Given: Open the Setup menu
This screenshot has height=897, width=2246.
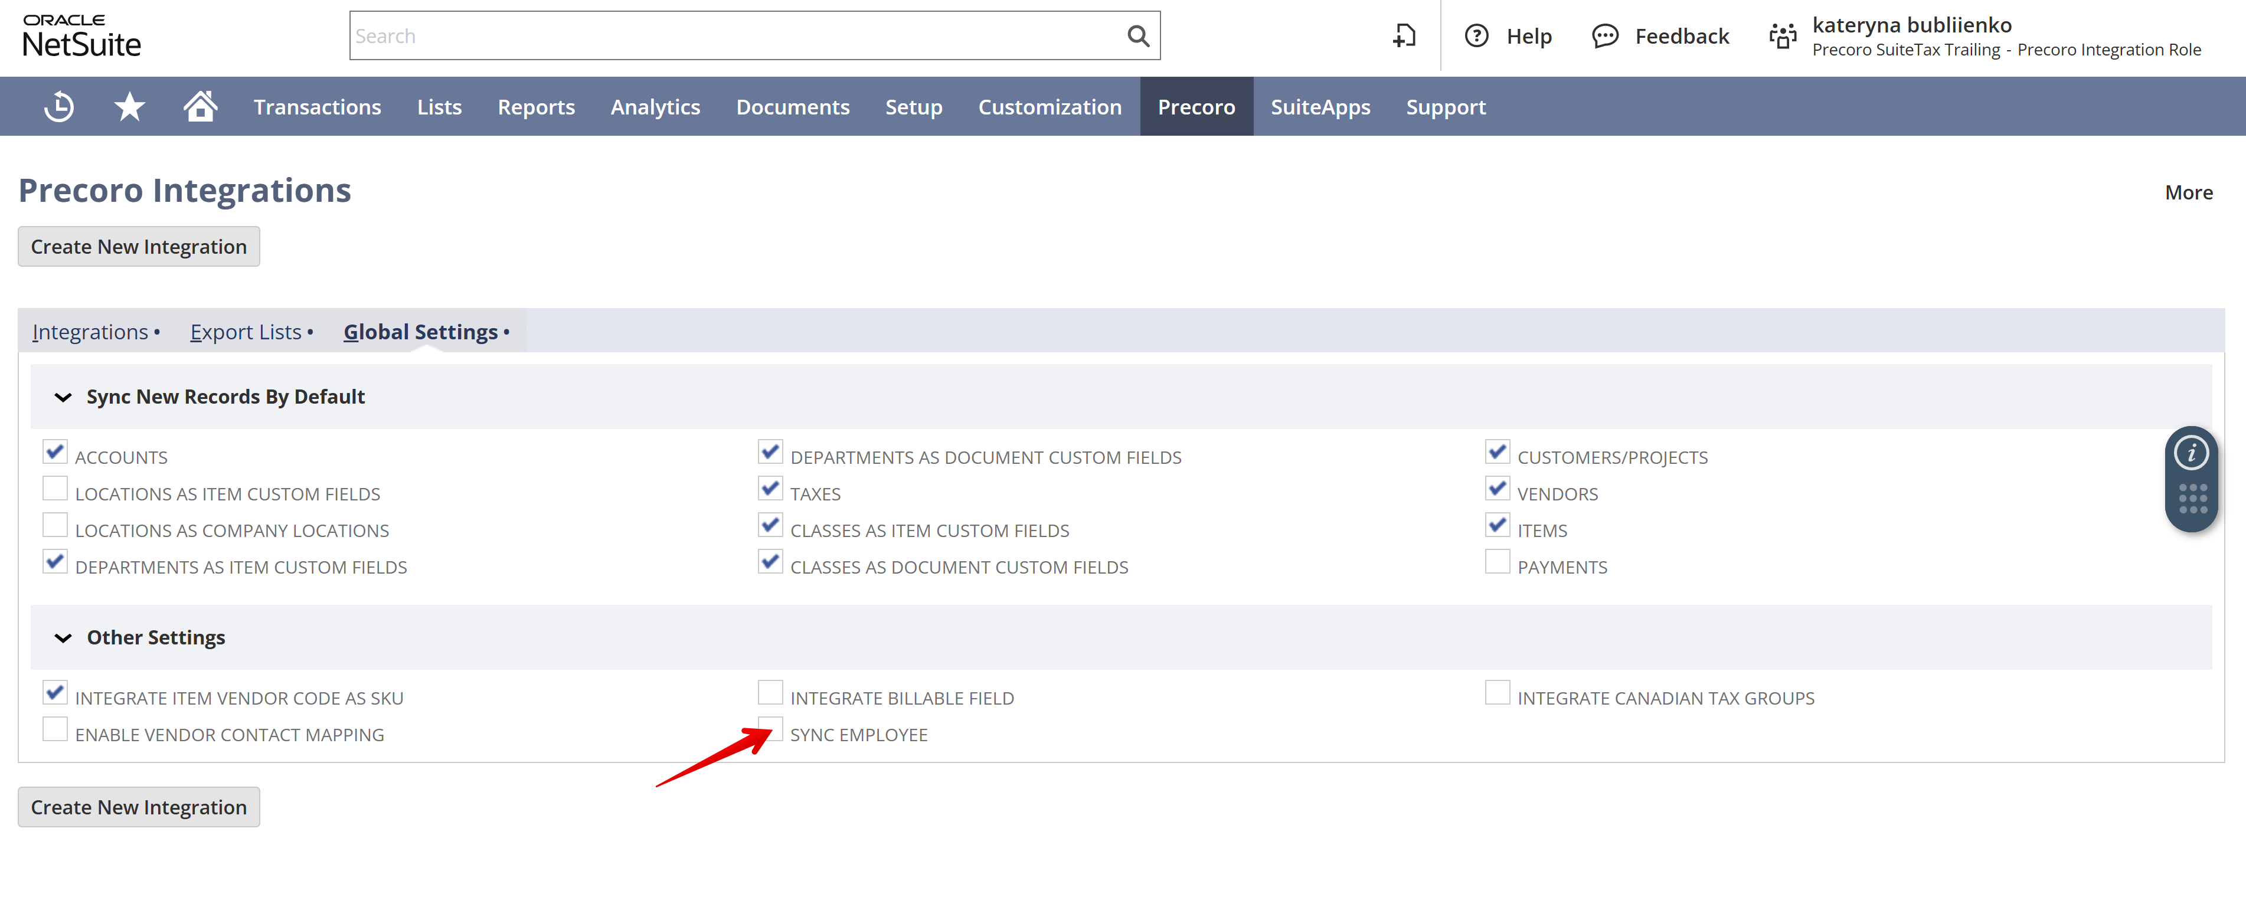Looking at the screenshot, I should pos(914,106).
